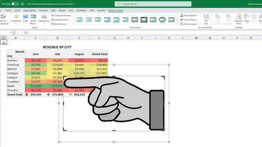Select column M header
Viewport: 262px width, 147px height.
pos(196,38)
